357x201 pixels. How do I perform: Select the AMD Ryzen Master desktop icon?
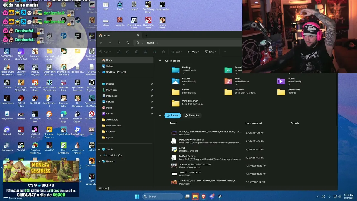tap(35, 85)
